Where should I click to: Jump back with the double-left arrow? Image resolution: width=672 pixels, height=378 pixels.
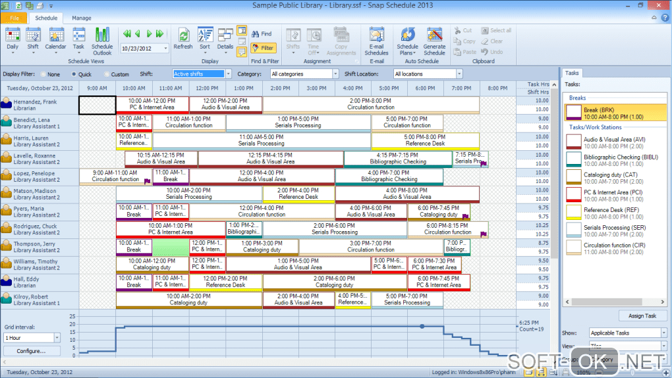coord(127,34)
